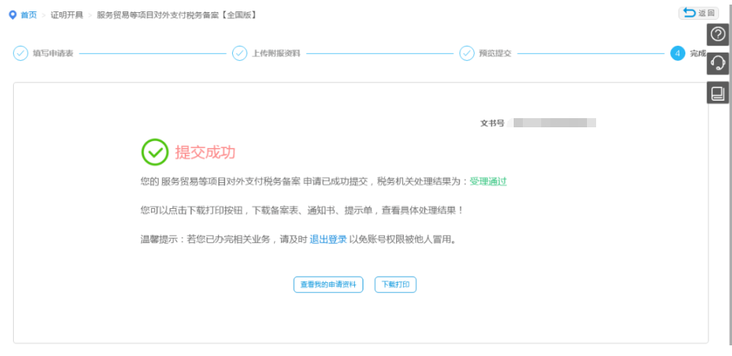Click the 温馨提示 reminder text
732x356 pixels.
pos(298,240)
